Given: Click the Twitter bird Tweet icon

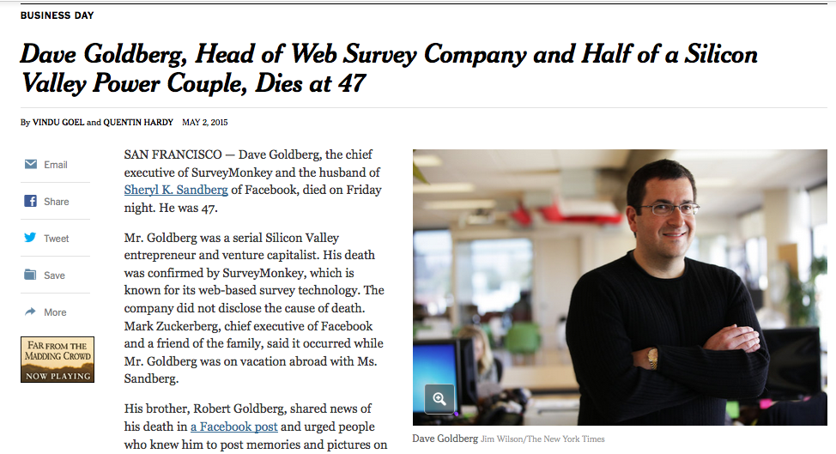Looking at the screenshot, I should [30, 238].
